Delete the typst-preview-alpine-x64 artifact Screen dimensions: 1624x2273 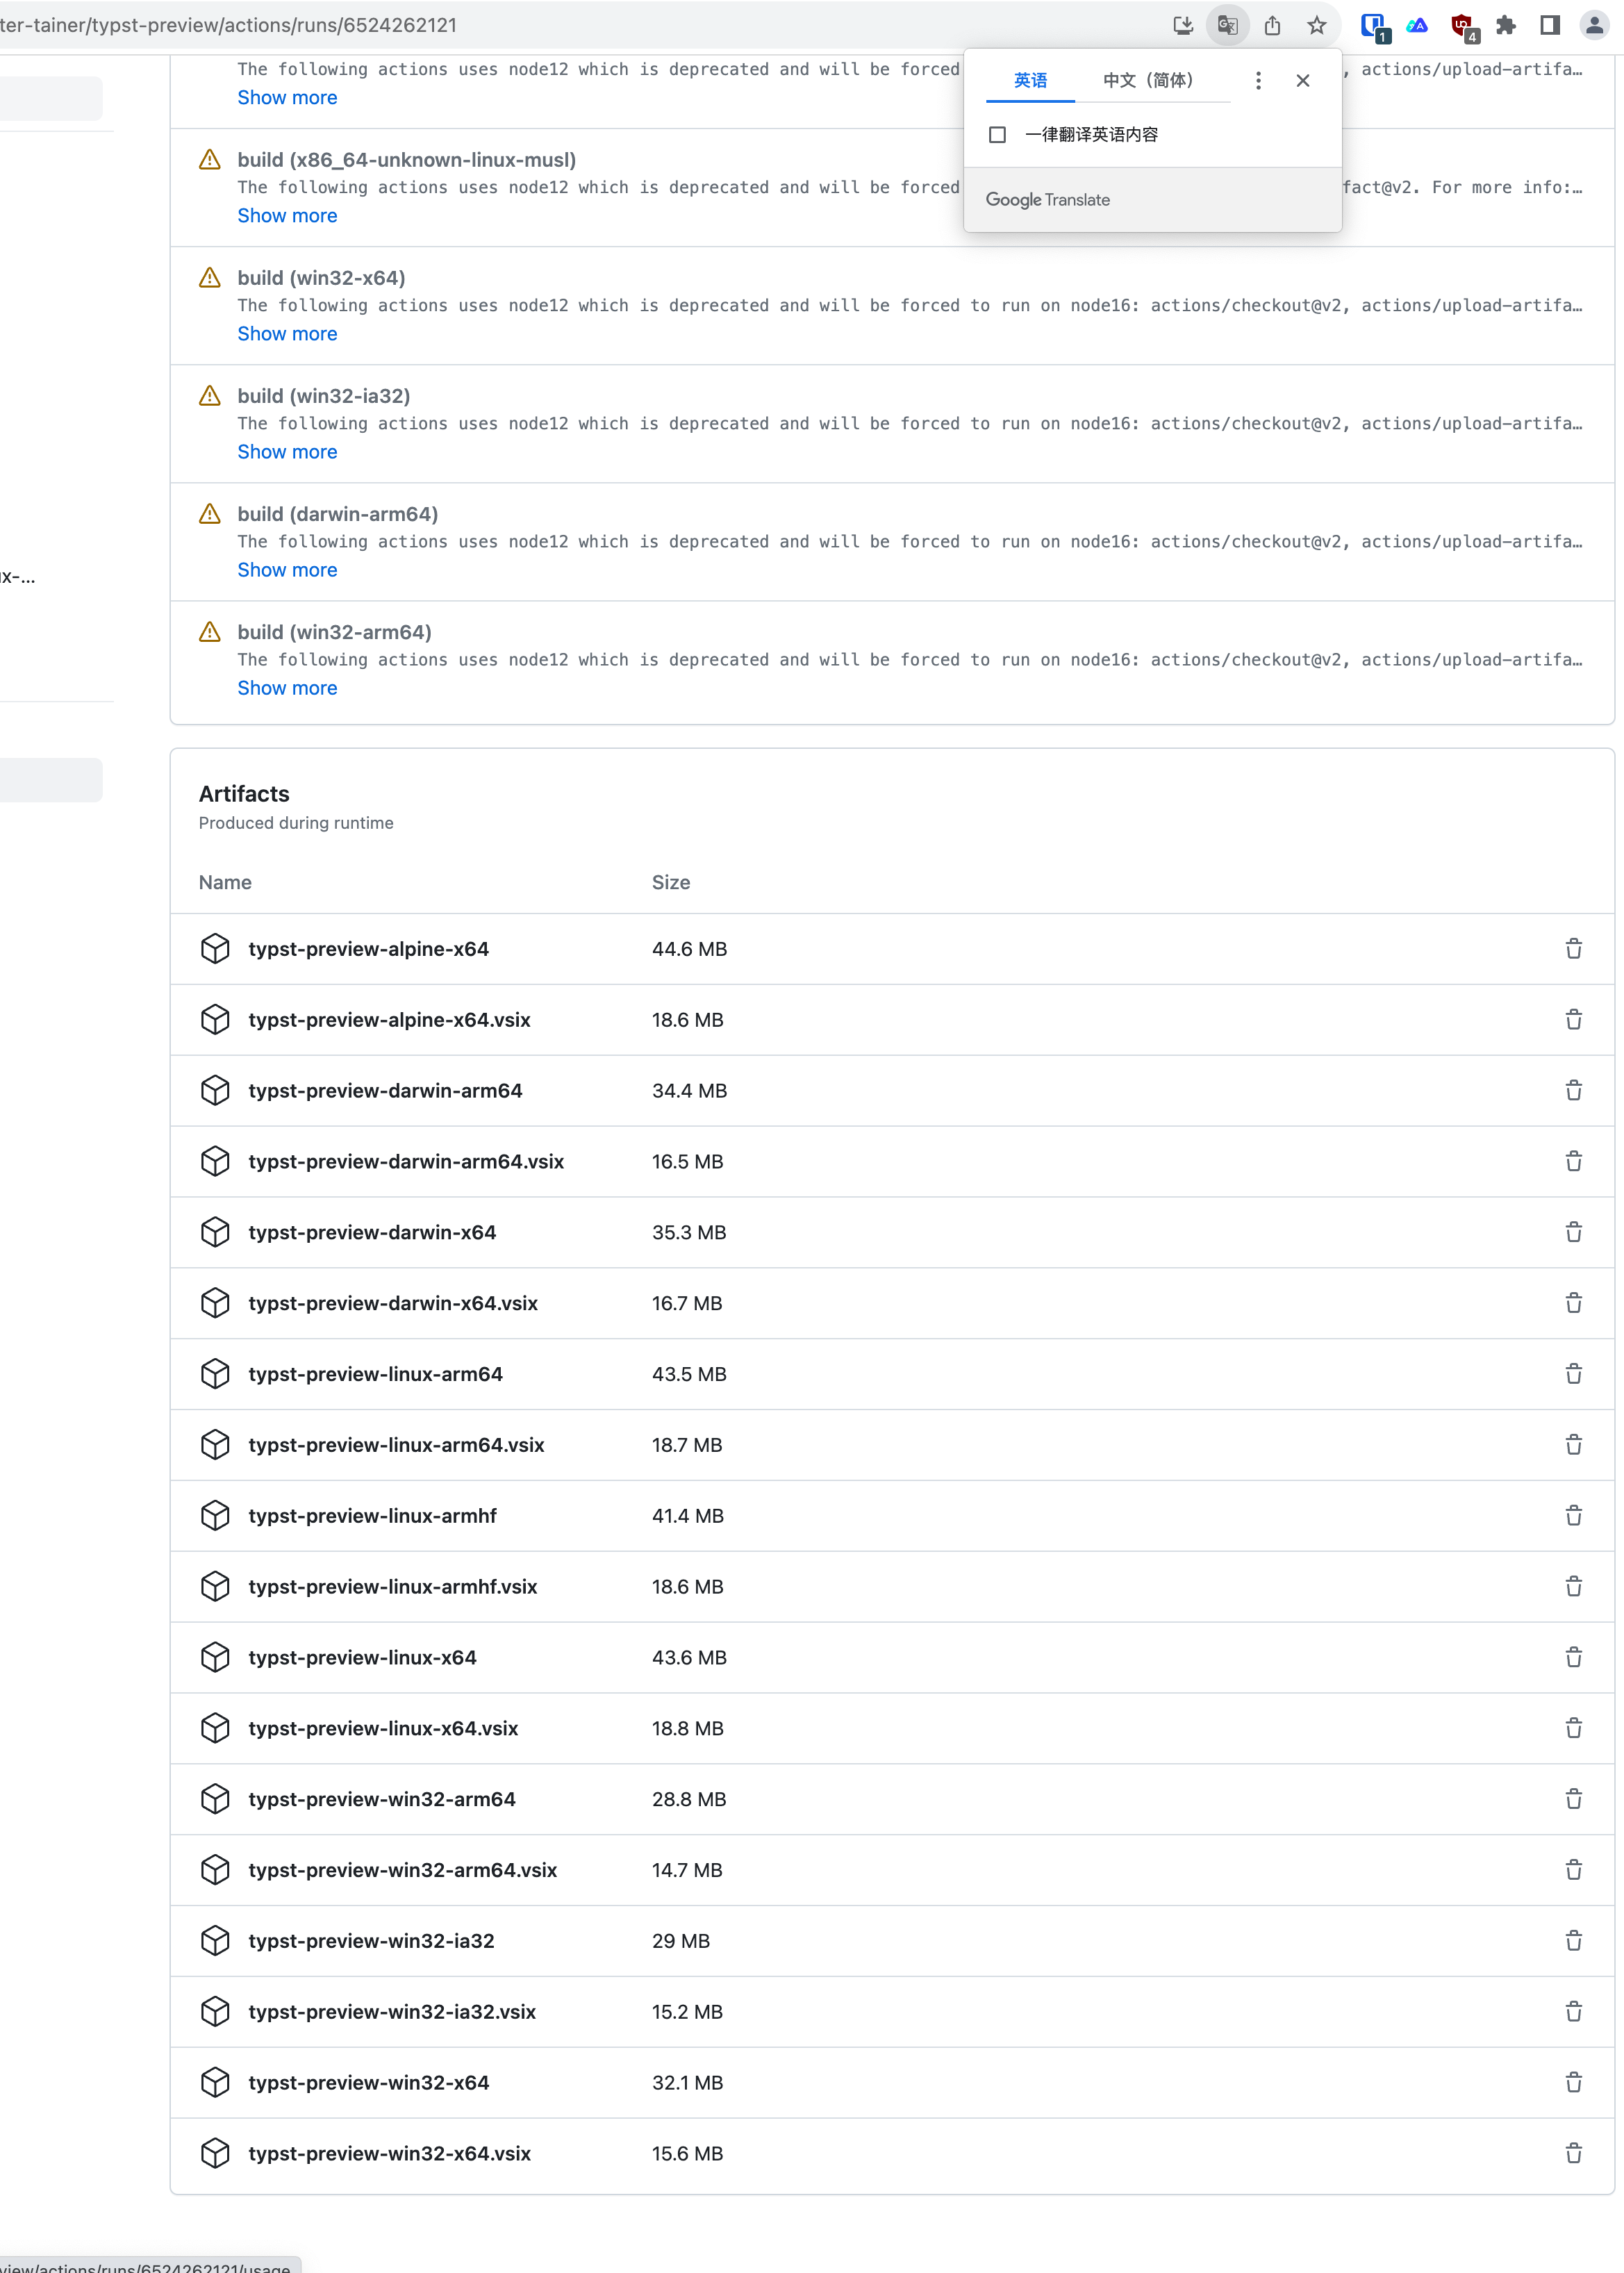pos(1573,948)
